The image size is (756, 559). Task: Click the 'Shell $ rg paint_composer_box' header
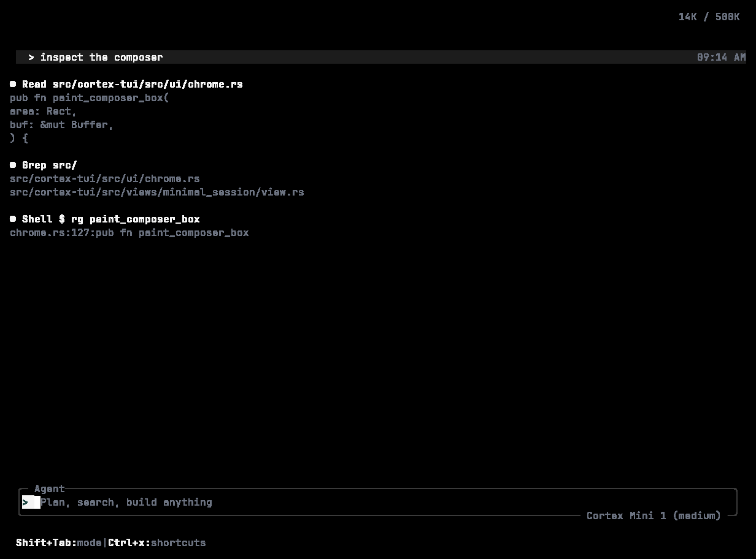pyautogui.click(x=111, y=219)
